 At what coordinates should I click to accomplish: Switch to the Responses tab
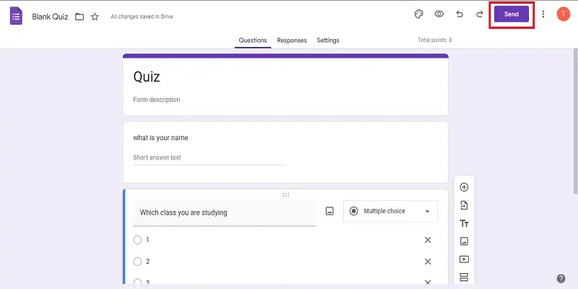(292, 40)
